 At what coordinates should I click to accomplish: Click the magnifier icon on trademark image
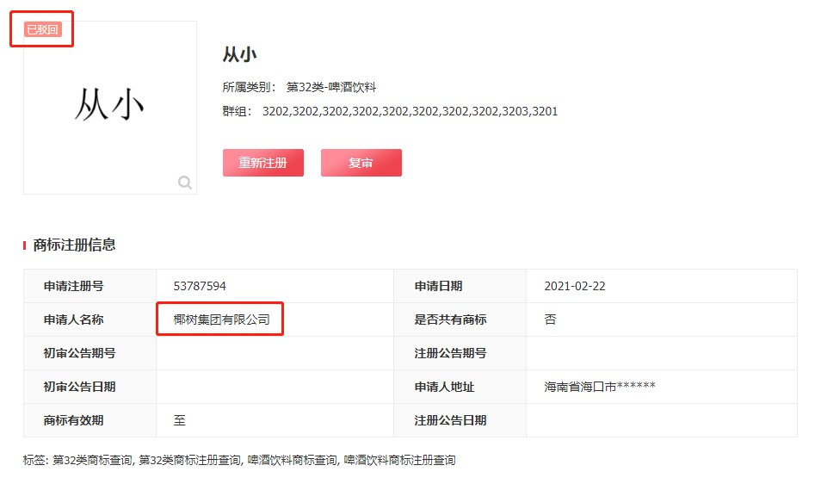(184, 183)
